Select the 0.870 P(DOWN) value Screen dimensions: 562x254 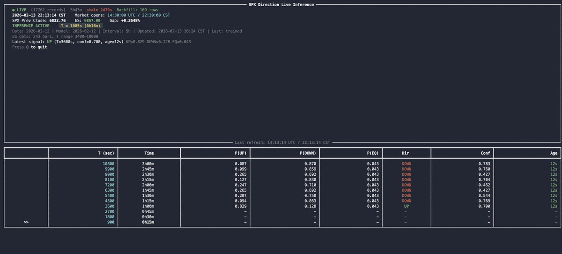(x=309, y=164)
